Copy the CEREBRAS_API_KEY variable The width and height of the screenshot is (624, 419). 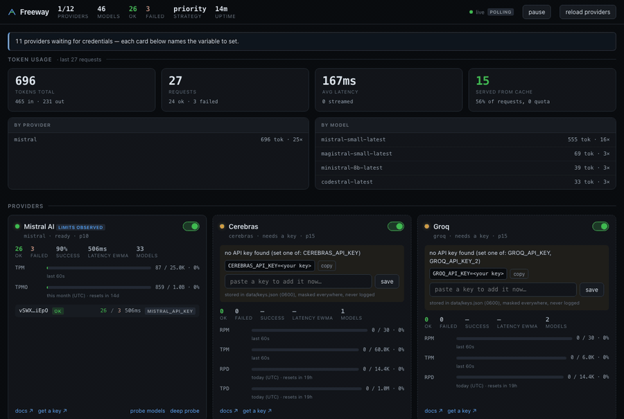tap(327, 265)
